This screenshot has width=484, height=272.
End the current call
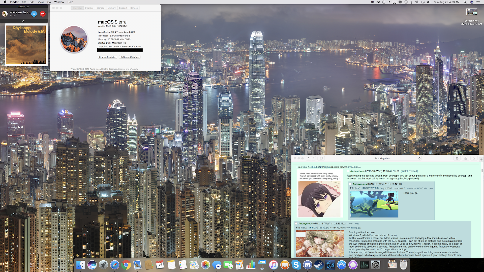(43, 14)
